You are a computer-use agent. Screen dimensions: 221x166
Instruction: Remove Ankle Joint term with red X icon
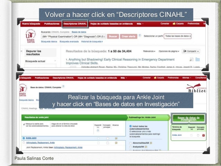(203, 136)
